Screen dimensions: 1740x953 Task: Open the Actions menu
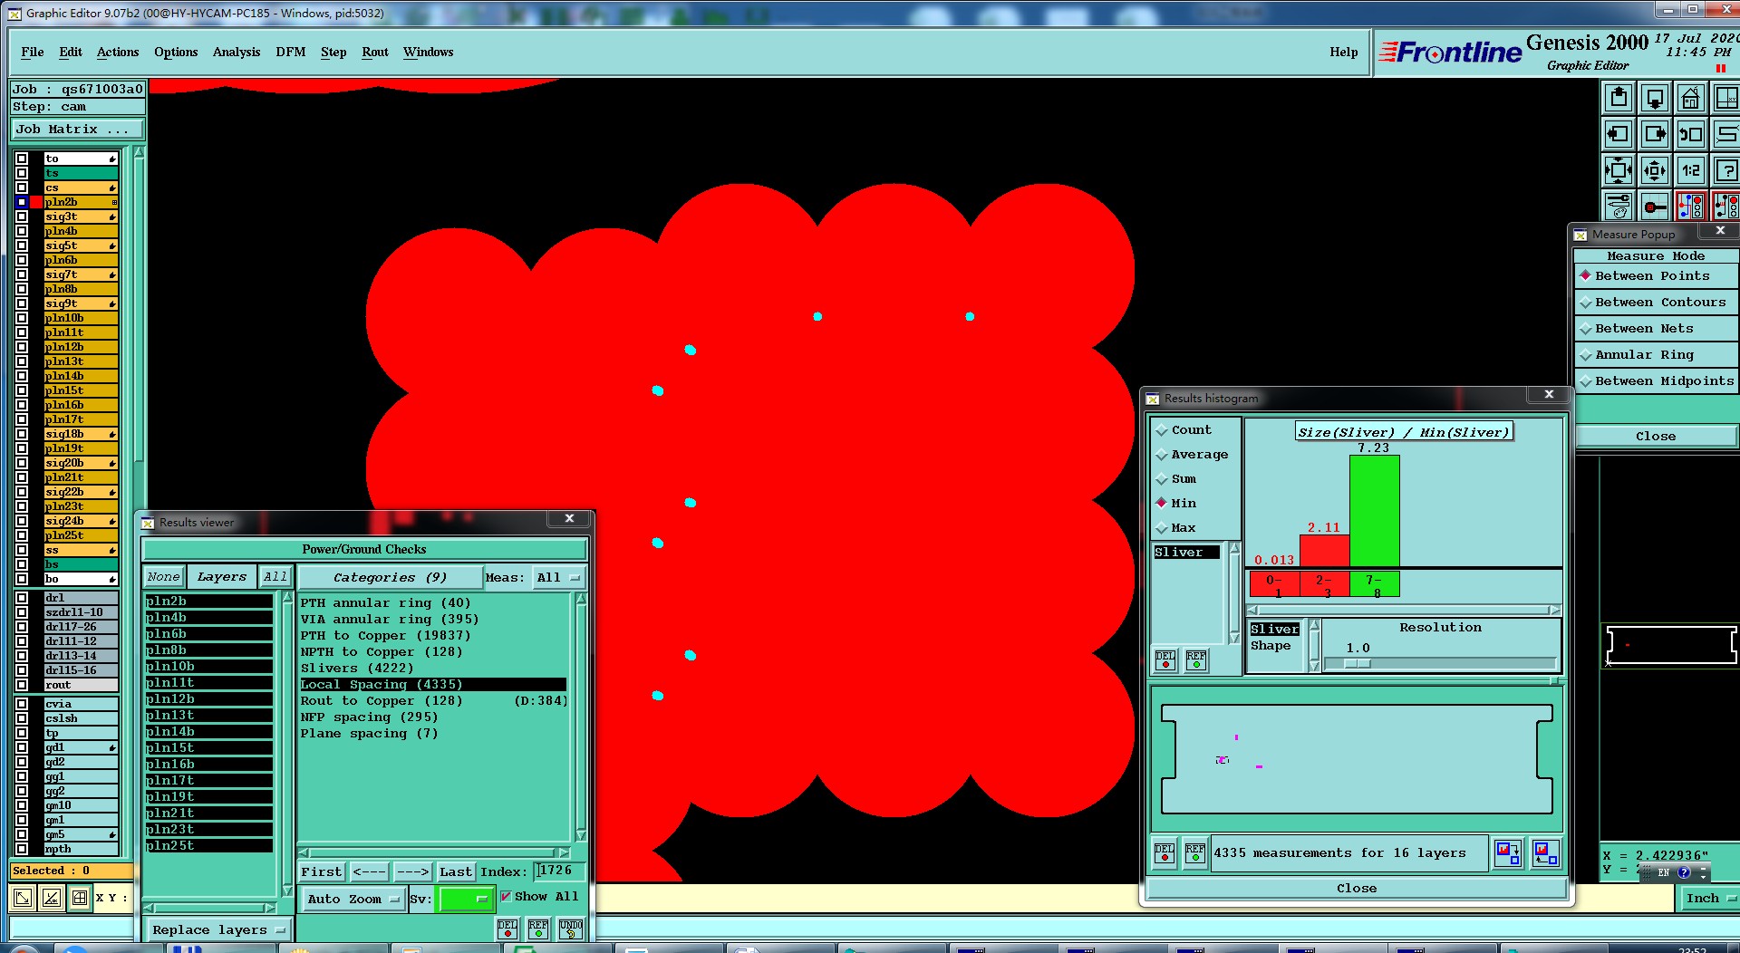coord(118,52)
